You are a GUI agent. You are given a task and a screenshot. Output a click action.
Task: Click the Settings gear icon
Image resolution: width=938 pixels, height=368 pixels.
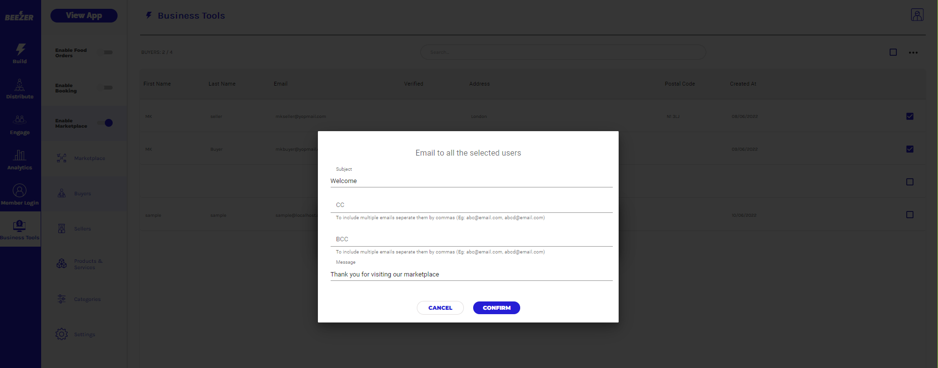tap(62, 334)
